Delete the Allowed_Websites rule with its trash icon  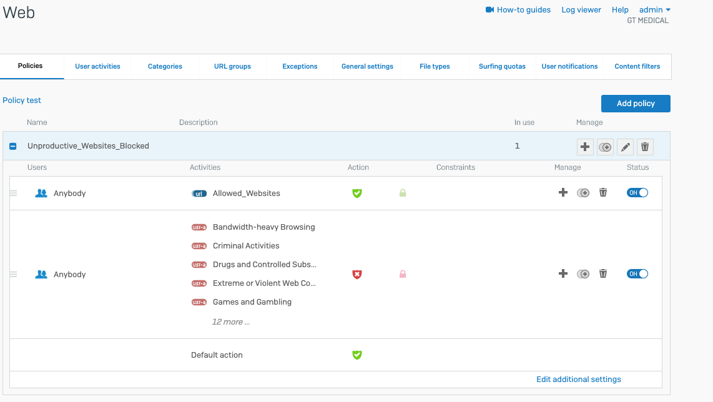click(x=603, y=193)
